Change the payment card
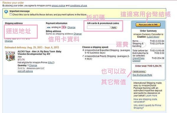The image size is (177, 113). [x=71, y=27]
